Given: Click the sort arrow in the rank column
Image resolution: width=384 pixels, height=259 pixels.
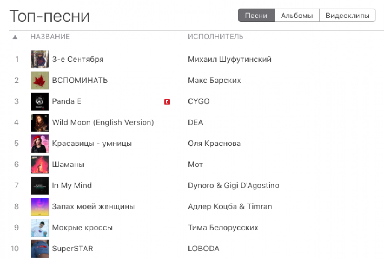Looking at the screenshot, I should click(x=15, y=37).
